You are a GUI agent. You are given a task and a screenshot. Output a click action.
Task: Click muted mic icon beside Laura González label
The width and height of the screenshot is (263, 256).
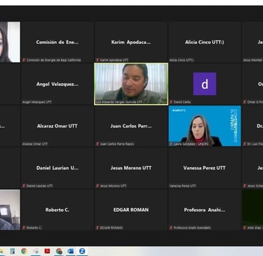point(171,144)
